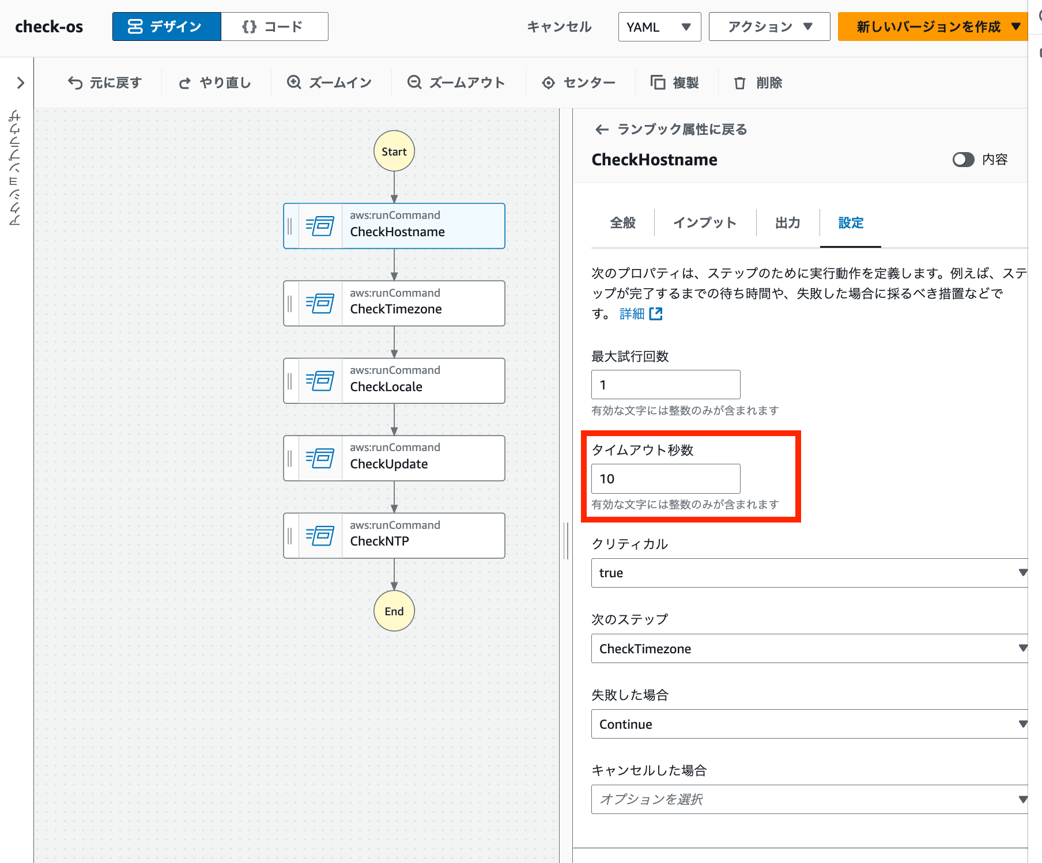Select the CheckLocale step name
This screenshot has width=1042, height=863.
(386, 387)
